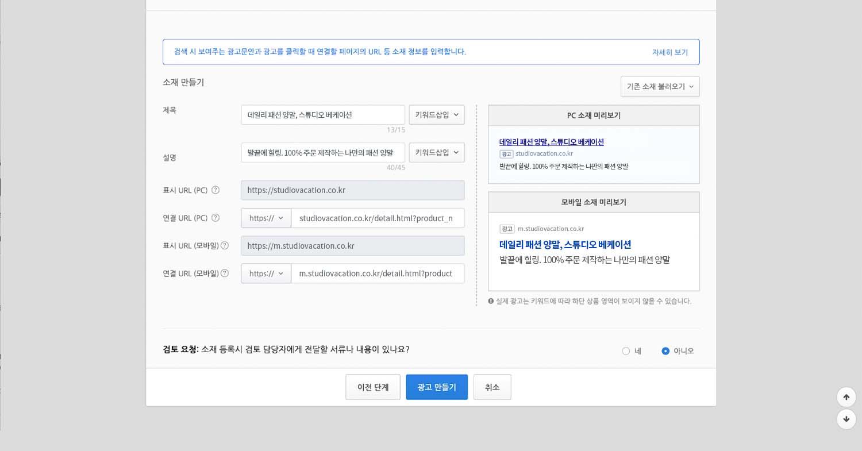Image resolution: width=862 pixels, height=451 pixels.
Task: Select the 네 radio button
Action: 626,351
